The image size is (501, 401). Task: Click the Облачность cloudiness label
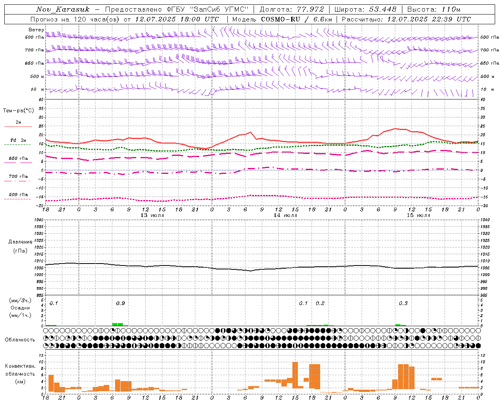(20, 340)
